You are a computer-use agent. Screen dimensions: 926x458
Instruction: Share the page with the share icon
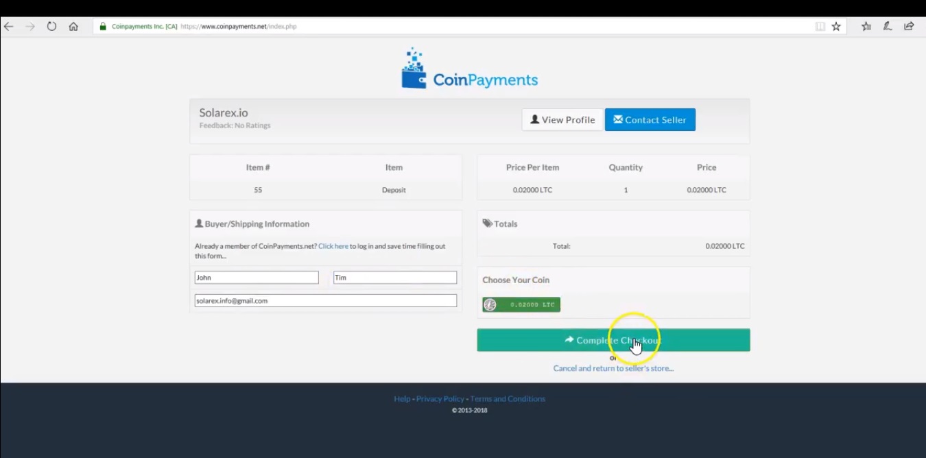click(909, 27)
